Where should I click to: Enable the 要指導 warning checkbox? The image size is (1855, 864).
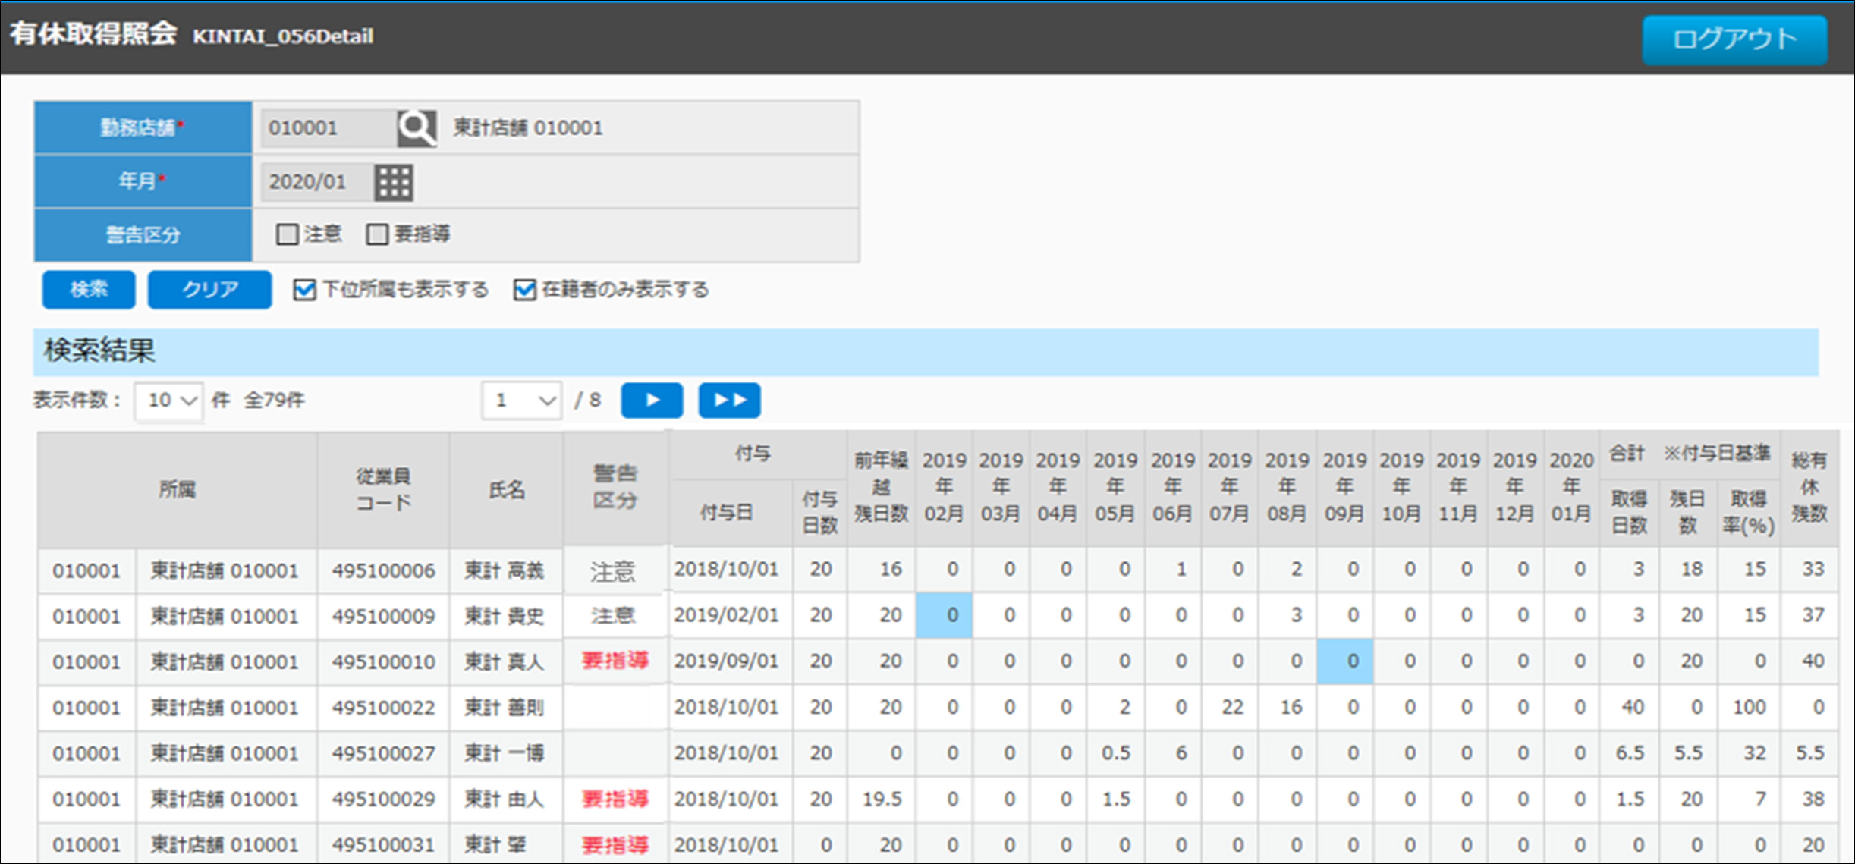[x=377, y=234]
